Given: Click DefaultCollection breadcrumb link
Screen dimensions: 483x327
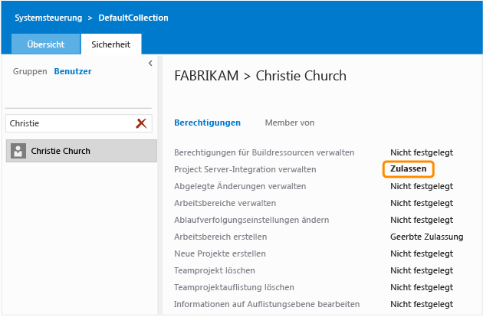Looking at the screenshot, I should [133, 18].
